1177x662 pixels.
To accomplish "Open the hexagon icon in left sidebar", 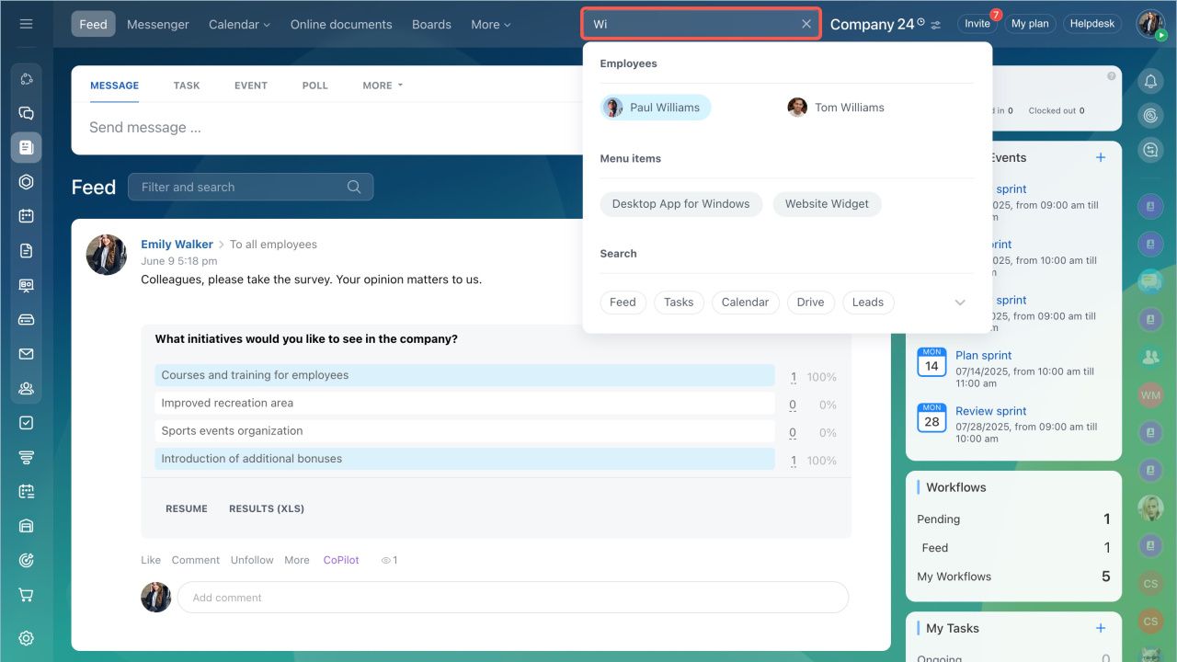I will (x=26, y=182).
